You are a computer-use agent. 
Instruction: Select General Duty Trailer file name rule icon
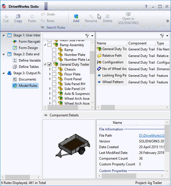tap(99, 49)
